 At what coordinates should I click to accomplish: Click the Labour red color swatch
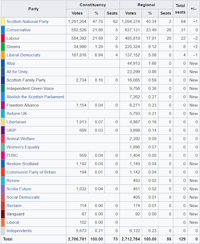pos(3,38)
